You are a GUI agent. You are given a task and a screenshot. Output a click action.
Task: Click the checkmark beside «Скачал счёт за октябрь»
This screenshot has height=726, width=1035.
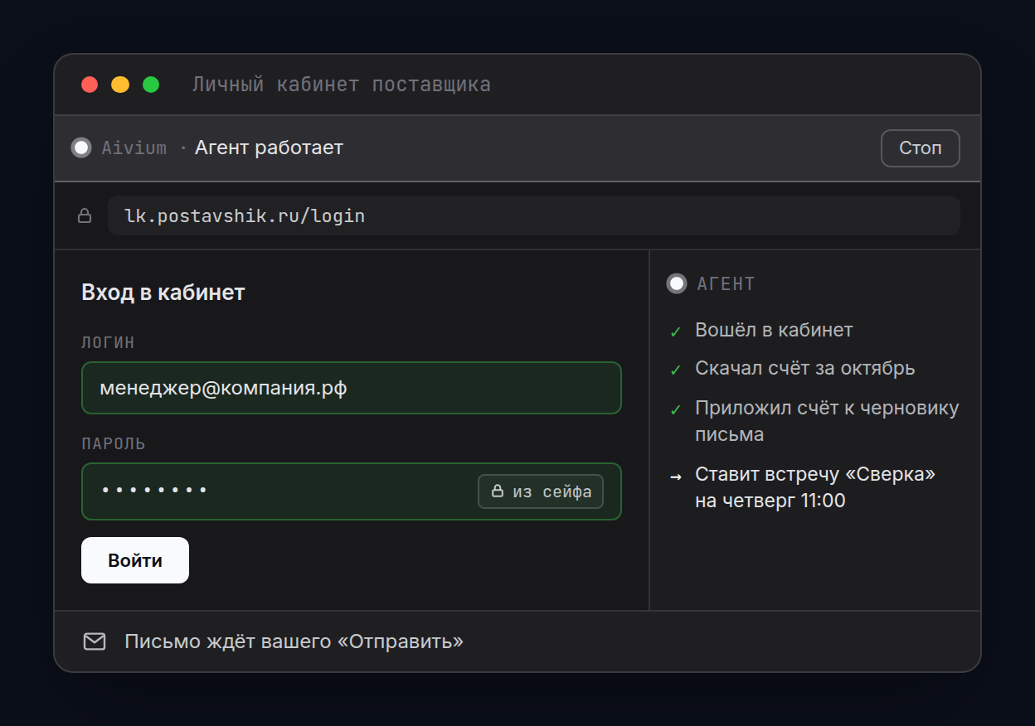point(675,370)
